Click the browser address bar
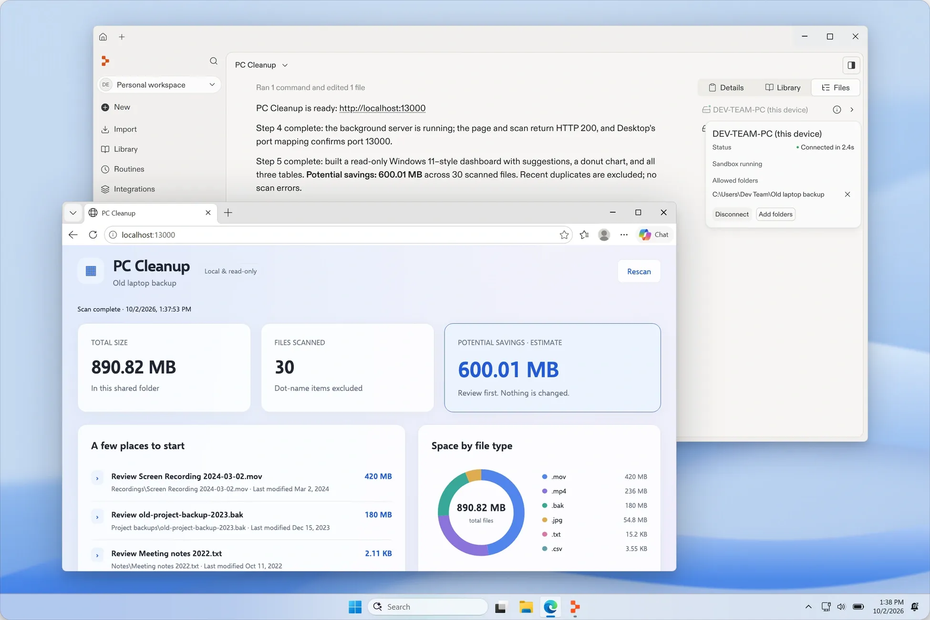 click(x=339, y=235)
